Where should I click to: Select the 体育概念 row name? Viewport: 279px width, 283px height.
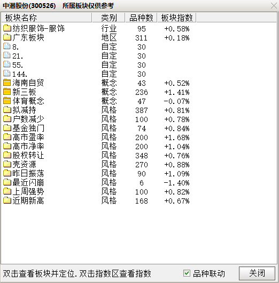pyautogui.click(x=28, y=101)
